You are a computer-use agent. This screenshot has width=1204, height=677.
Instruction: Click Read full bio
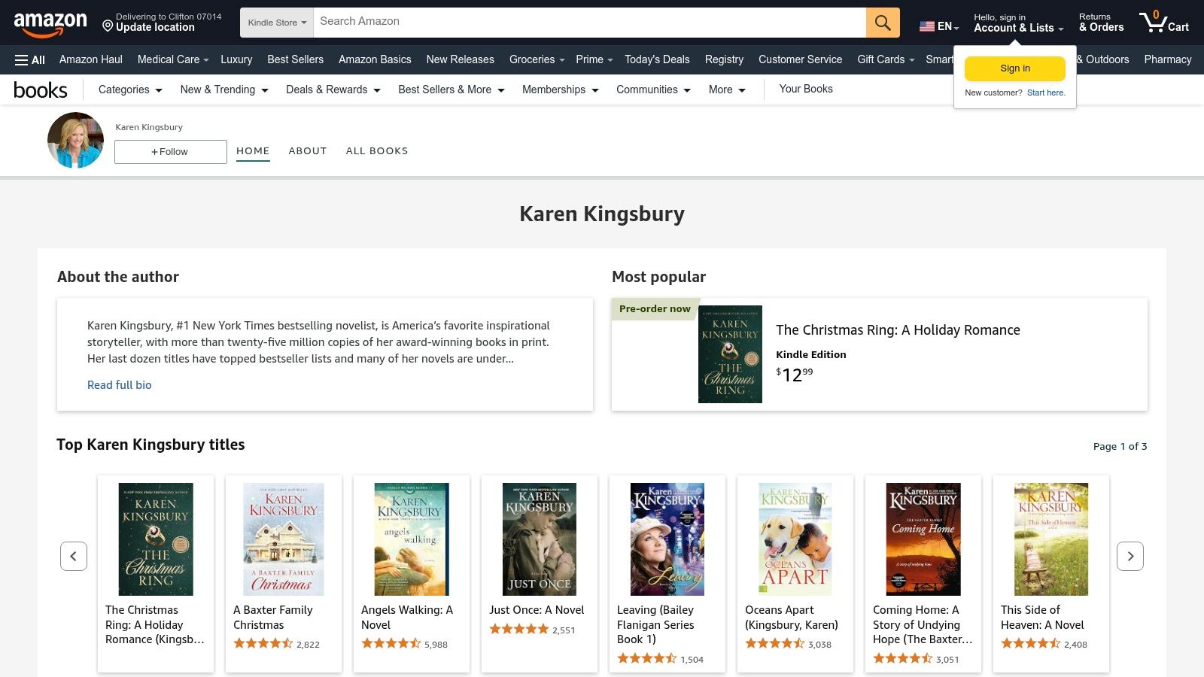coord(120,385)
